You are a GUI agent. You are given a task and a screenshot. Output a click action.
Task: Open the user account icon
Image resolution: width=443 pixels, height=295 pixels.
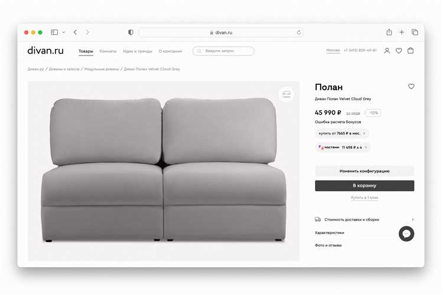(387, 51)
